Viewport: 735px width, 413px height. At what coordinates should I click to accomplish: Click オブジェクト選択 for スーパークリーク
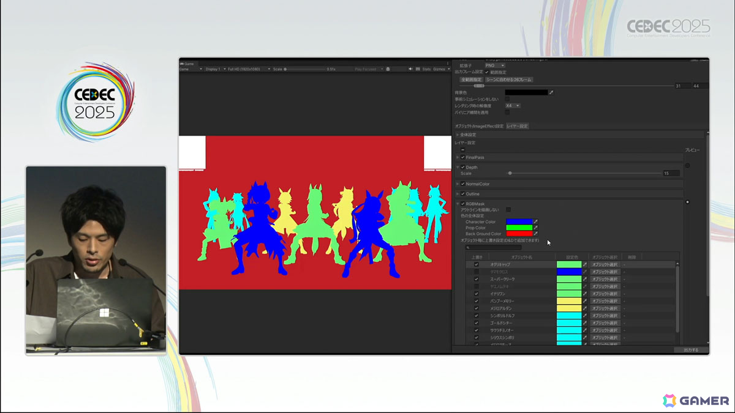[x=605, y=279]
